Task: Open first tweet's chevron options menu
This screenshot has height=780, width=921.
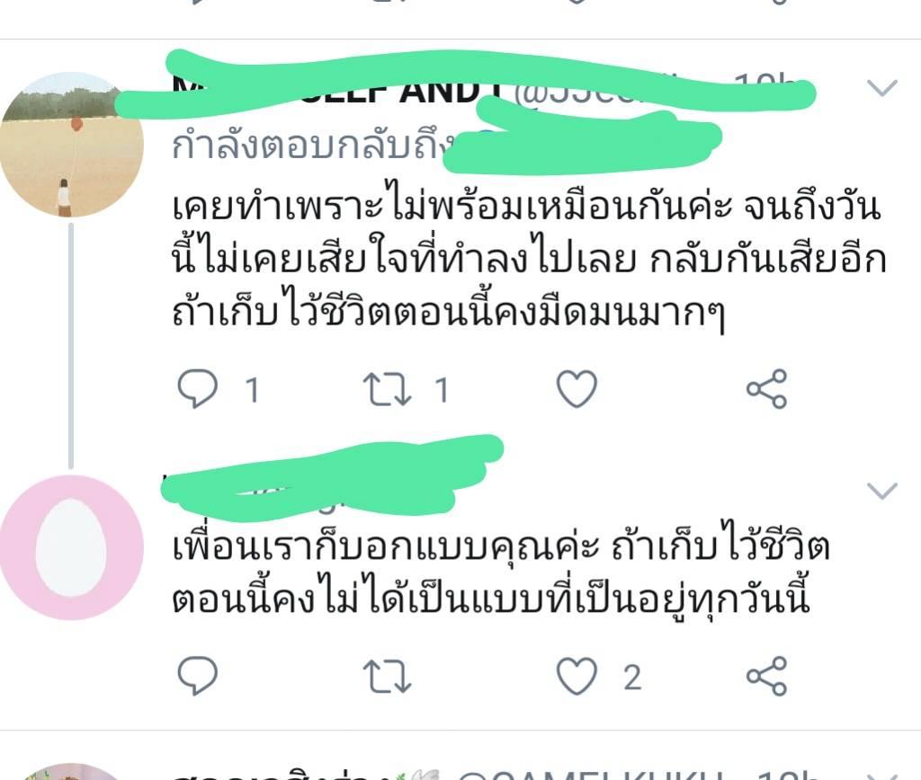Action: click(x=882, y=88)
